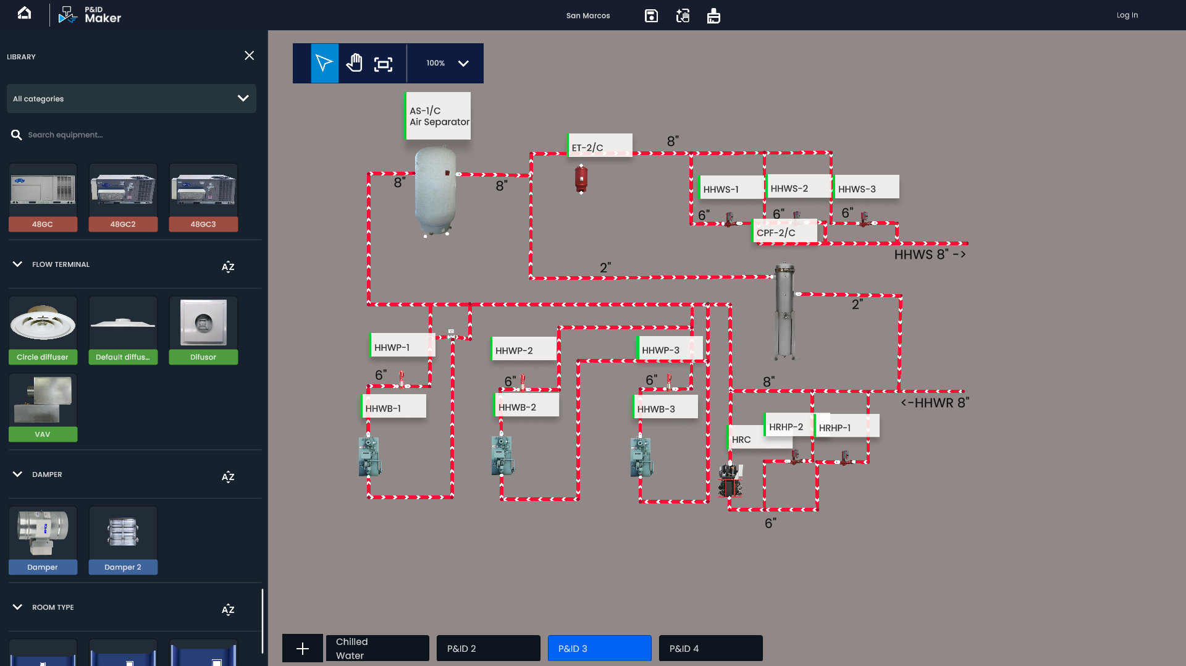Click the fit-to-screen tool
This screenshot has width=1186, height=666.
[383, 64]
